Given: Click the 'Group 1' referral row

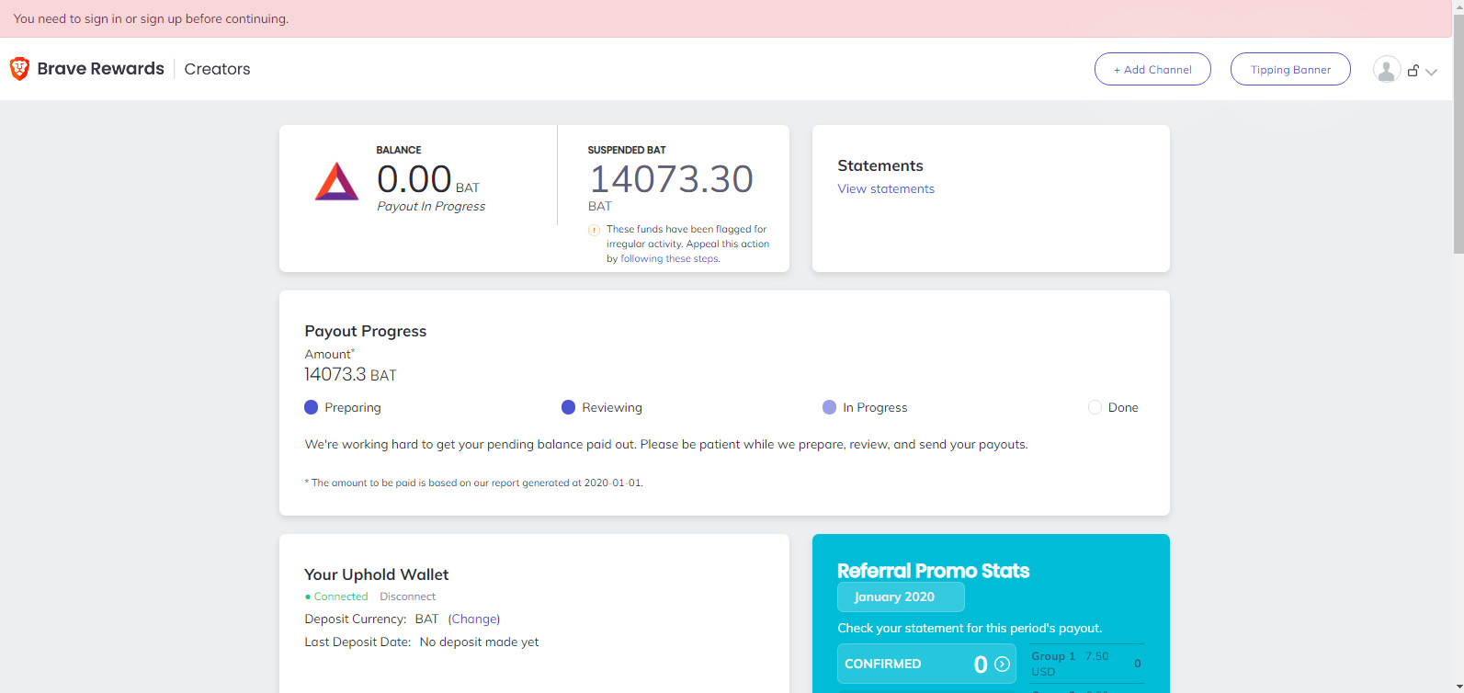Looking at the screenshot, I should pos(1087,663).
